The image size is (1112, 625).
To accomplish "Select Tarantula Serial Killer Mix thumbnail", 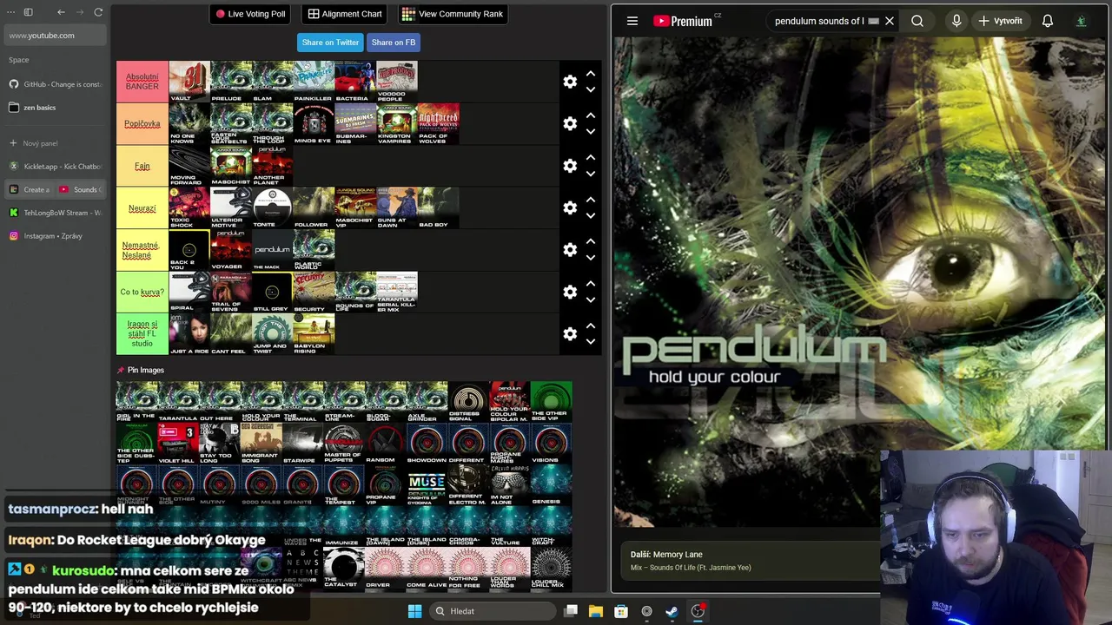I will (397, 292).
